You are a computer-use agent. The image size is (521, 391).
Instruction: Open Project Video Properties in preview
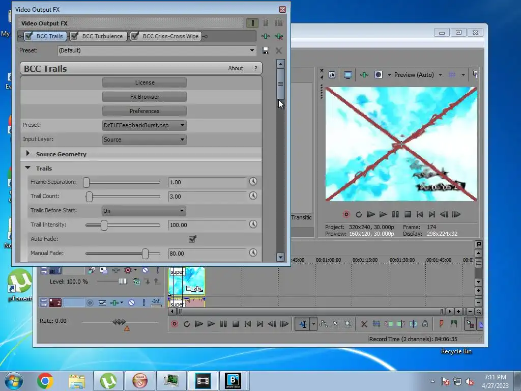click(332, 75)
